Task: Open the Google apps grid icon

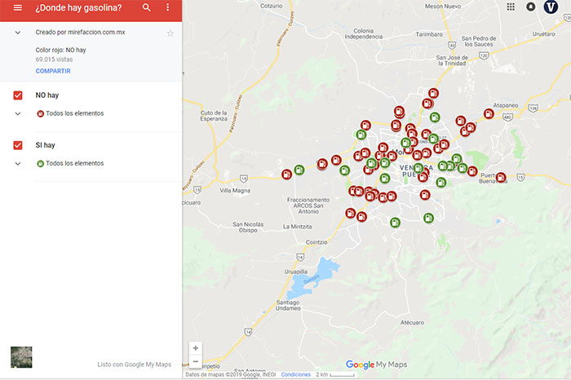Action: 511,7
